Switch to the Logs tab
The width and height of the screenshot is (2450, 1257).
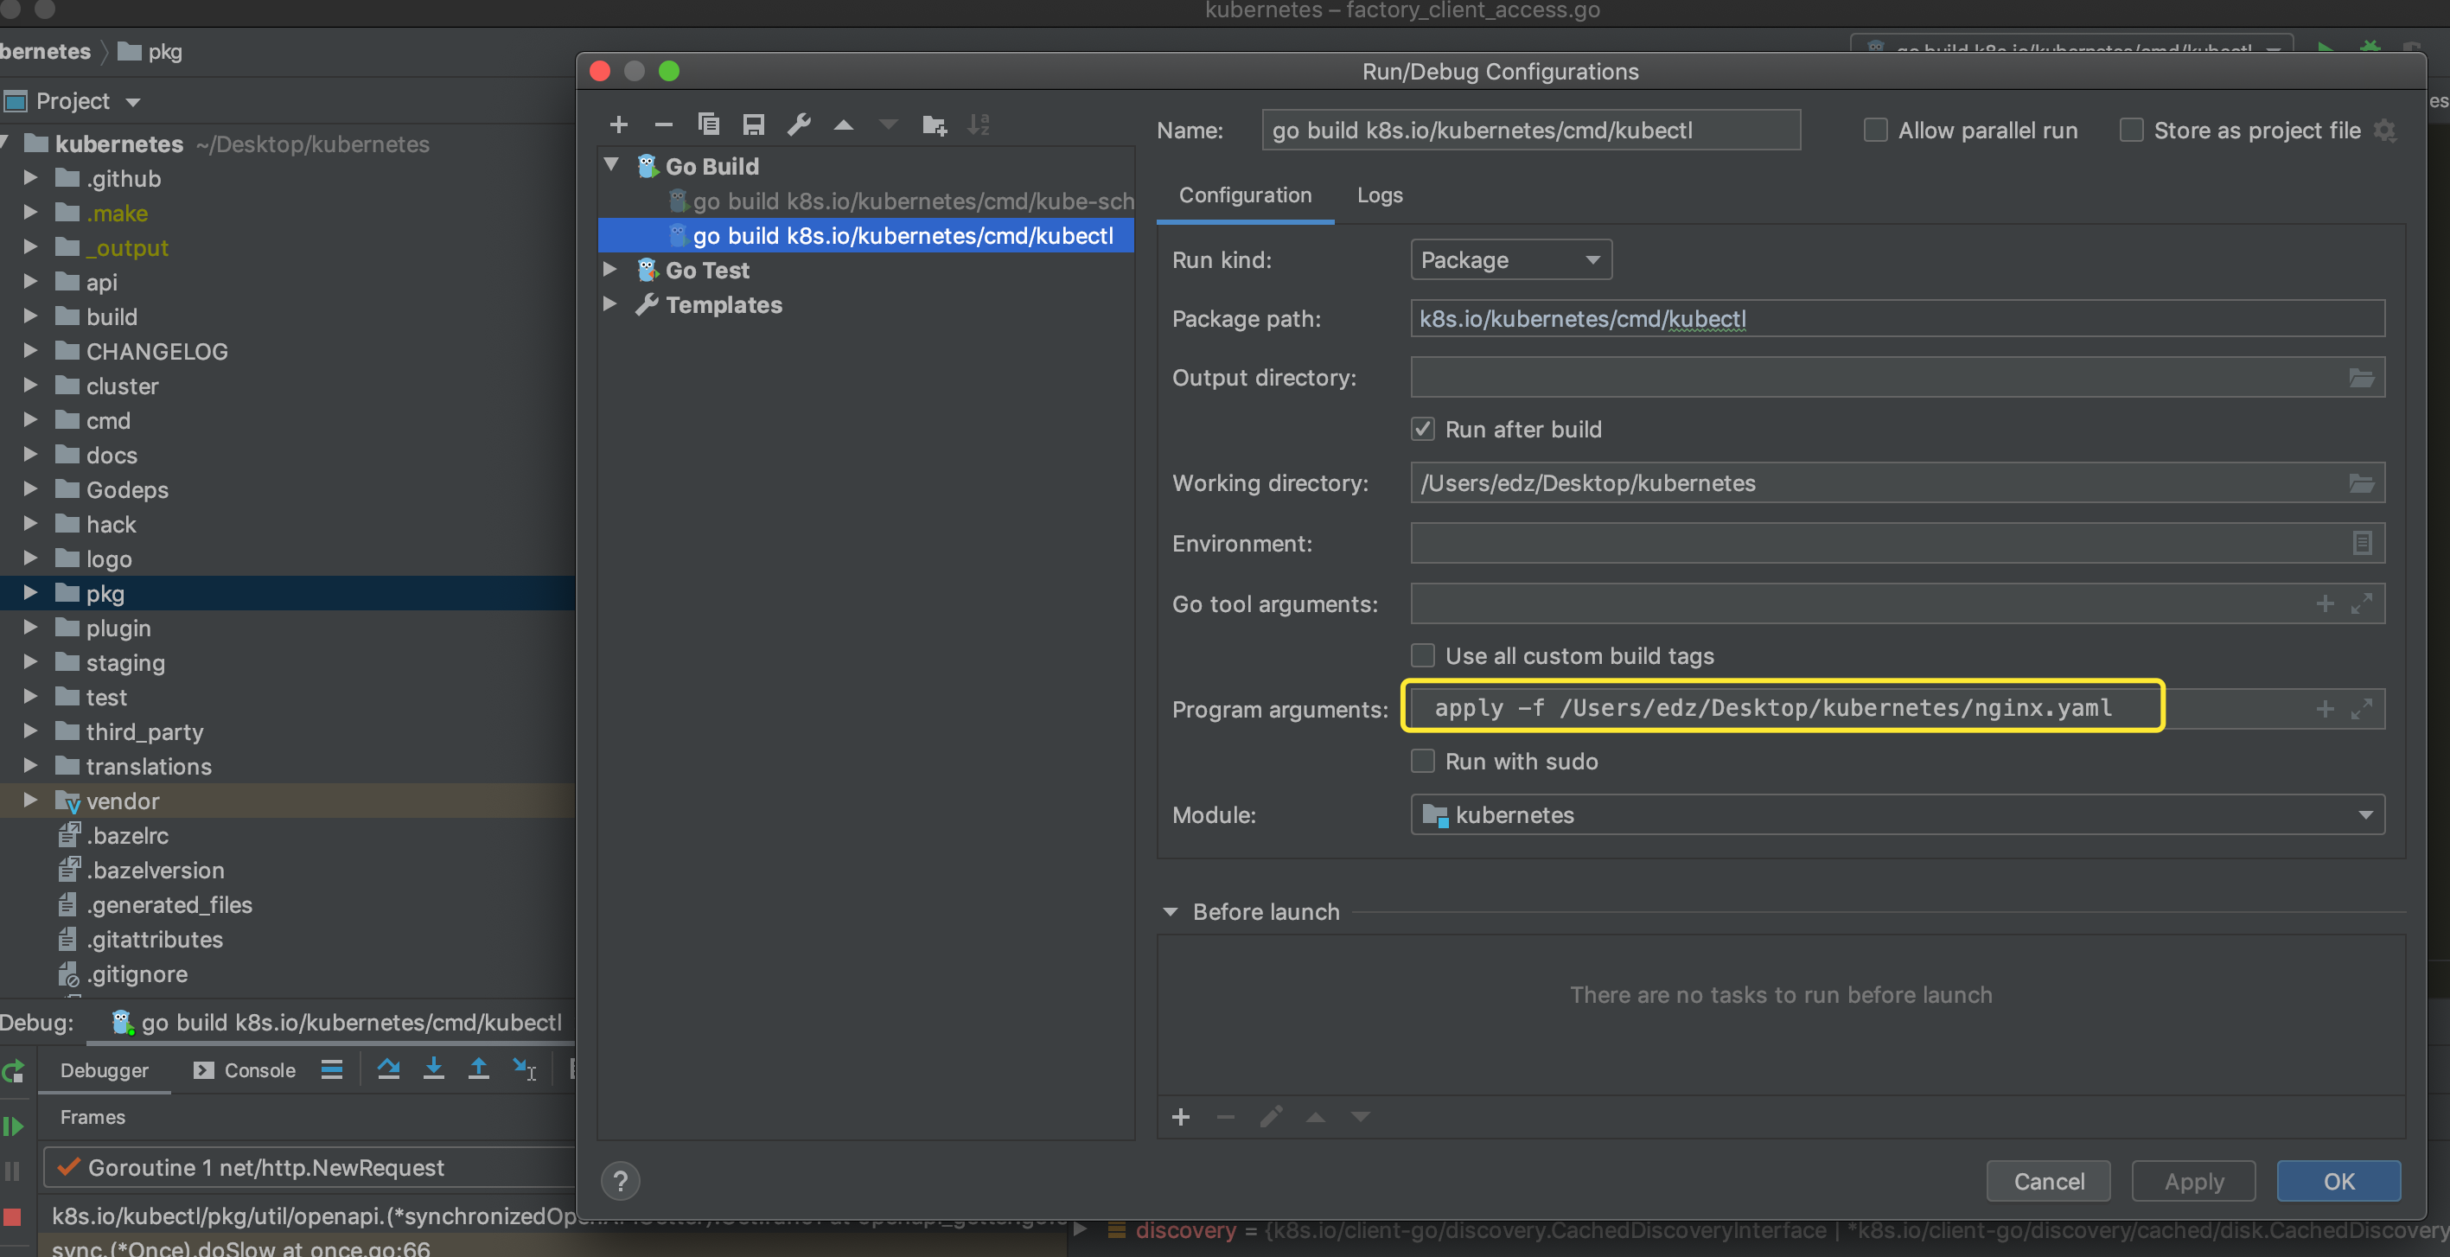point(1379,195)
